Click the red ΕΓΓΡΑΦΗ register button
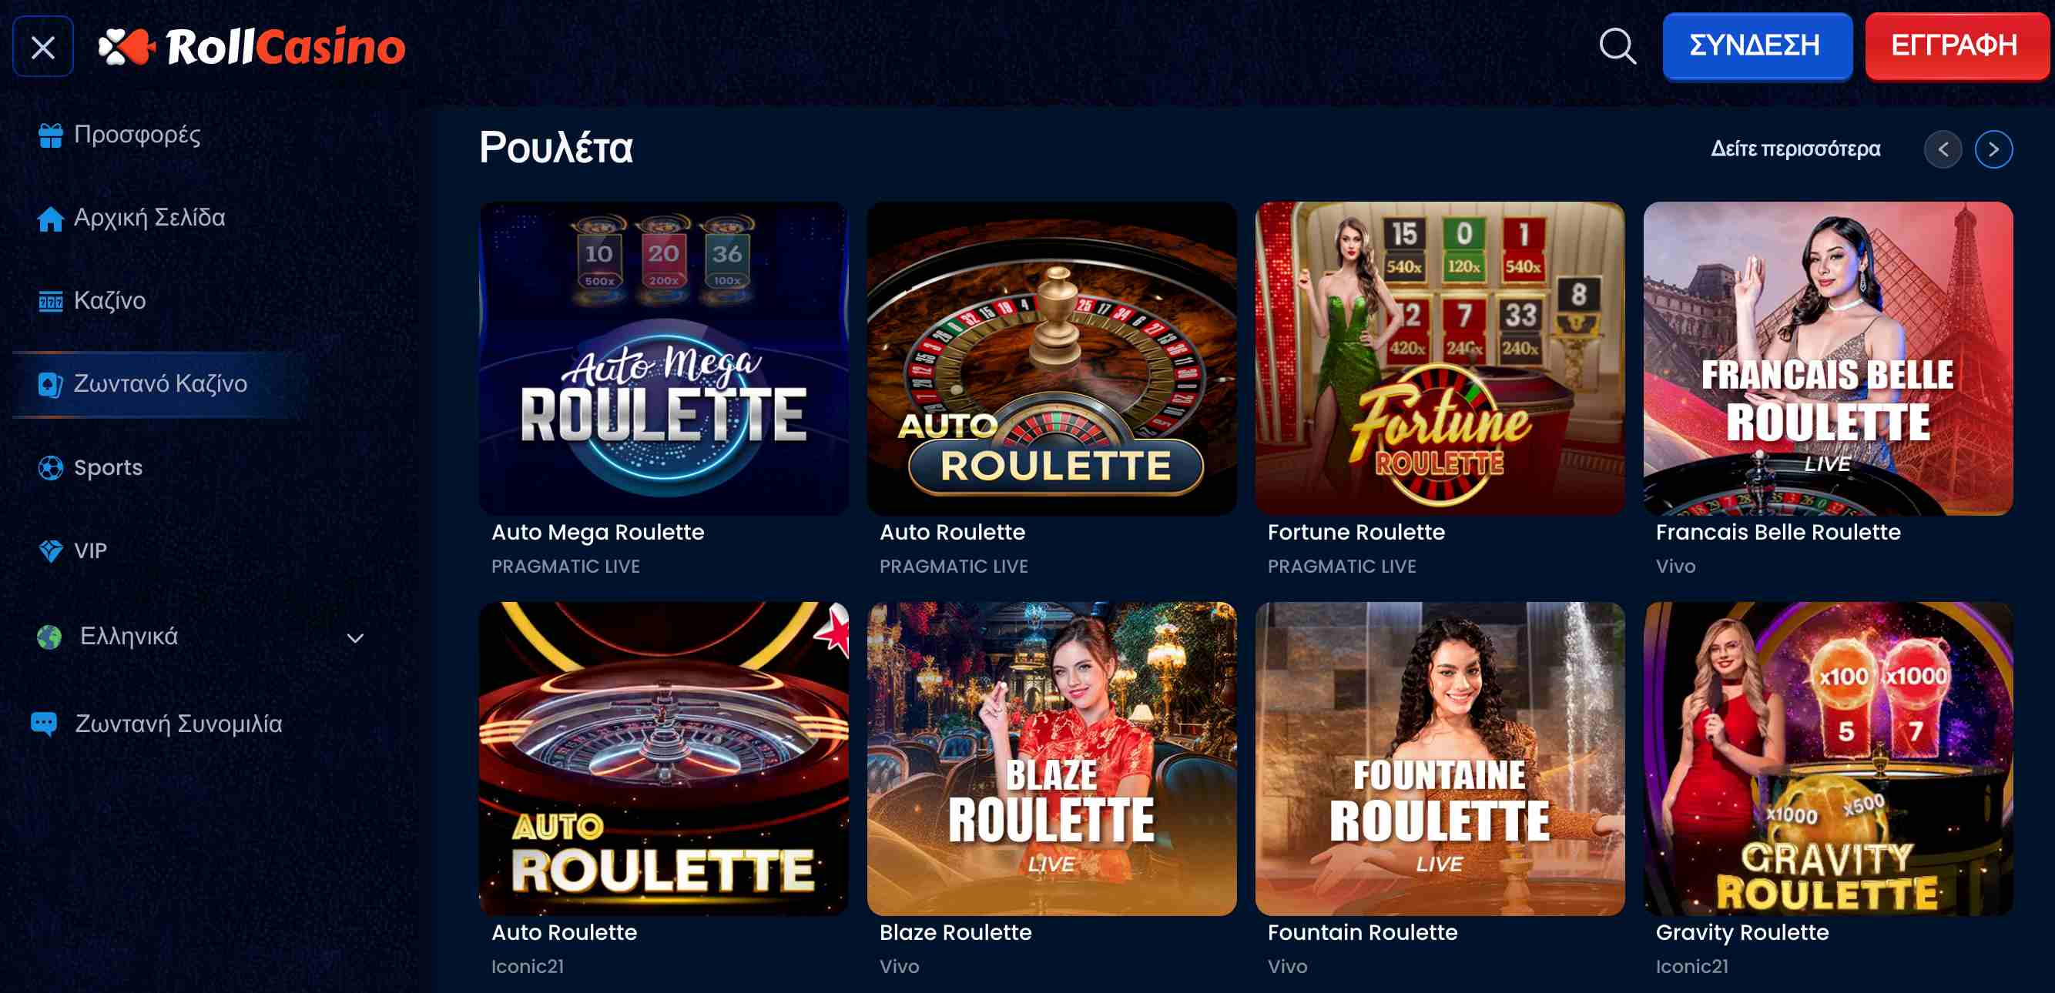This screenshot has width=2055, height=993. [1956, 45]
